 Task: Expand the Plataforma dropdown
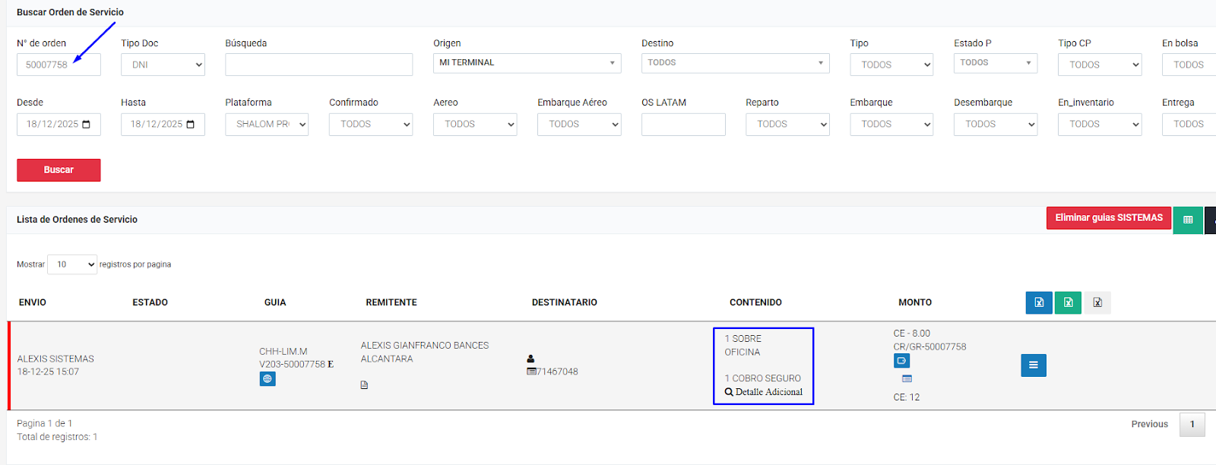pos(267,125)
